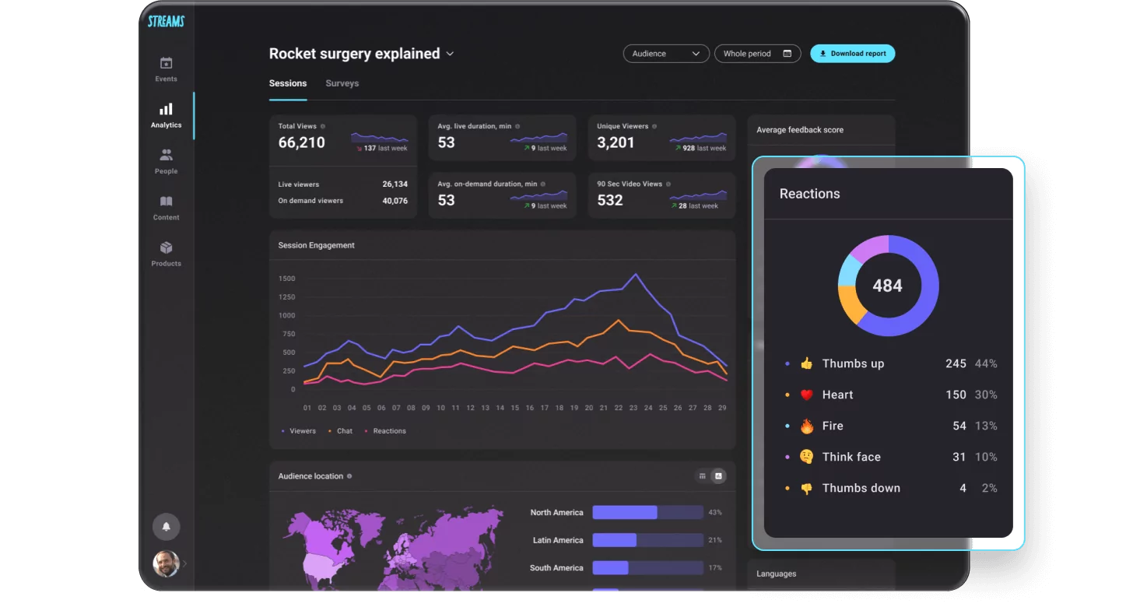Open the user profile avatar
Viewport: 1133px width, 607px height.
tap(166, 563)
